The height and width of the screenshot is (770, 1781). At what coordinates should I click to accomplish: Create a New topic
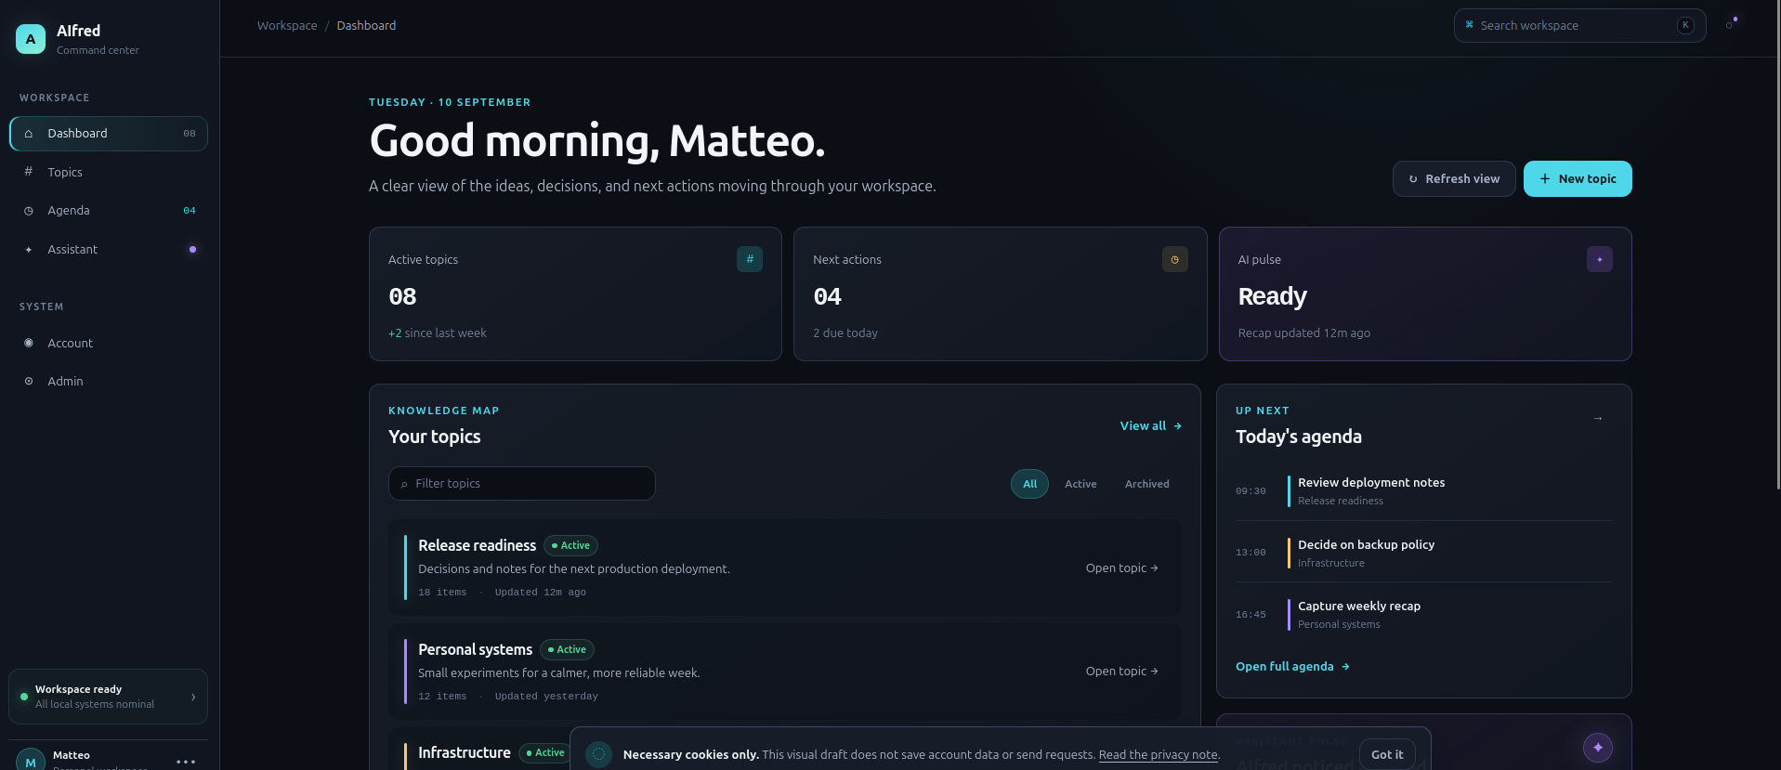tap(1578, 179)
